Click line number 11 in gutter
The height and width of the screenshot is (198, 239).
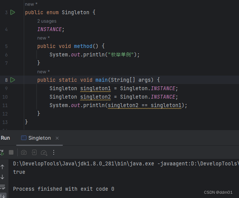click(5, 106)
